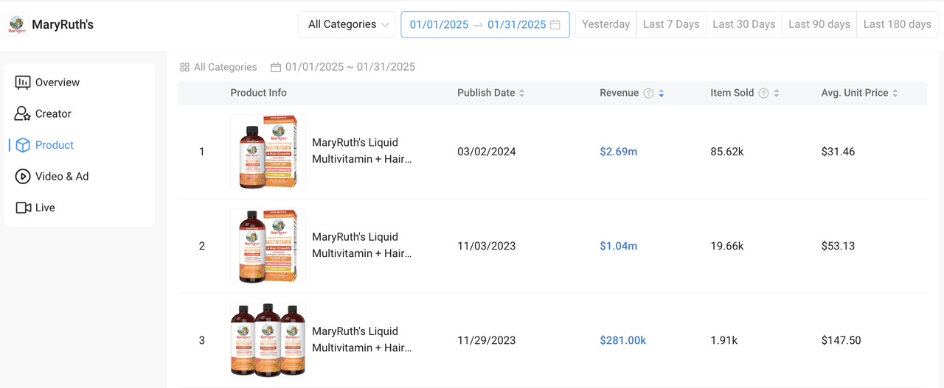
Task: Click the Product cube icon
Action: point(23,145)
